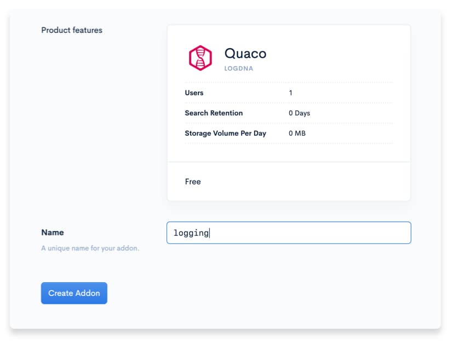Screen dimensions: 453x343
Task: Click the 0 Days retention value
Action: (299, 113)
